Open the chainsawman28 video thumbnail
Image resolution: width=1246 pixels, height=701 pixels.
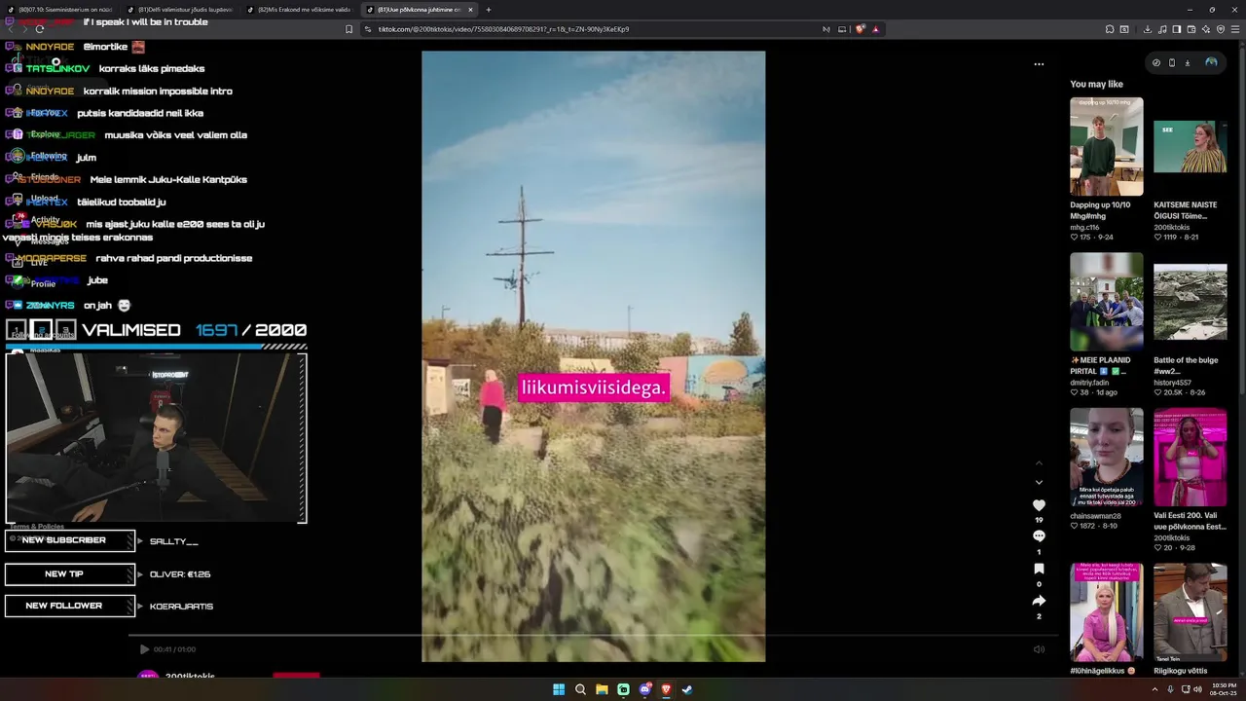pos(1107,458)
